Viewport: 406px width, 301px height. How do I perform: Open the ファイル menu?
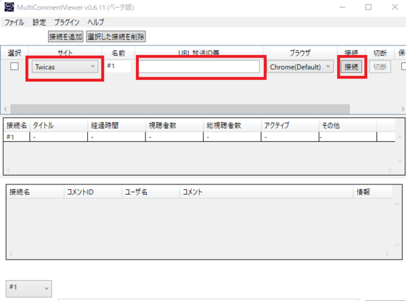(x=14, y=22)
